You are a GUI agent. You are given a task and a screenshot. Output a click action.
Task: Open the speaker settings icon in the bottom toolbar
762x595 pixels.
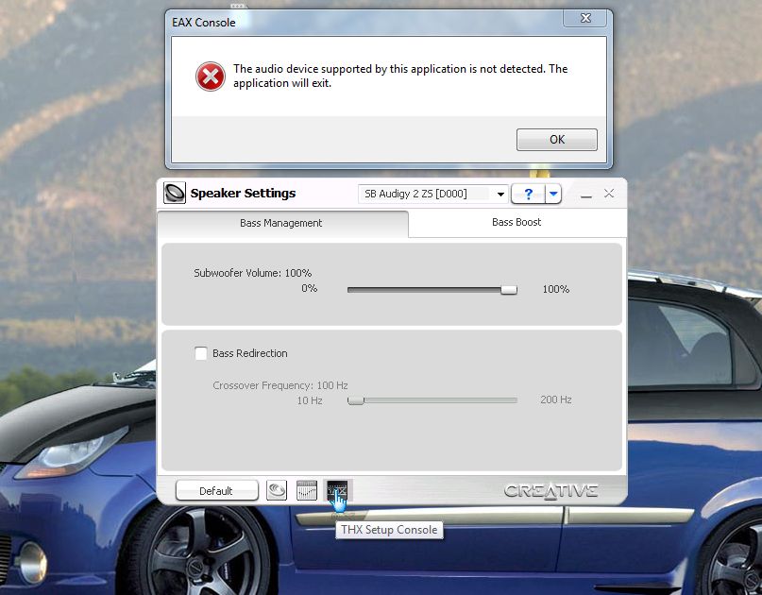coord(277,490)
